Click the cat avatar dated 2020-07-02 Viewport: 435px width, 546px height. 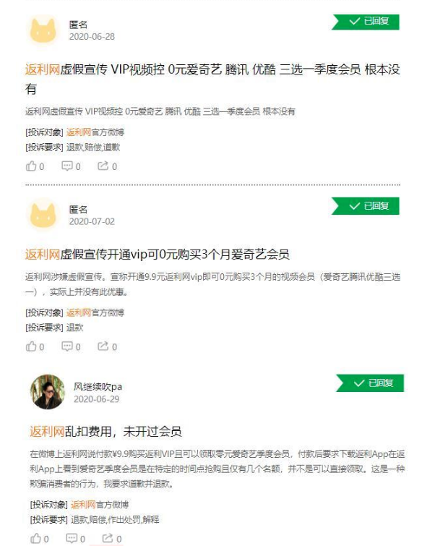click(x=43, y=215)
